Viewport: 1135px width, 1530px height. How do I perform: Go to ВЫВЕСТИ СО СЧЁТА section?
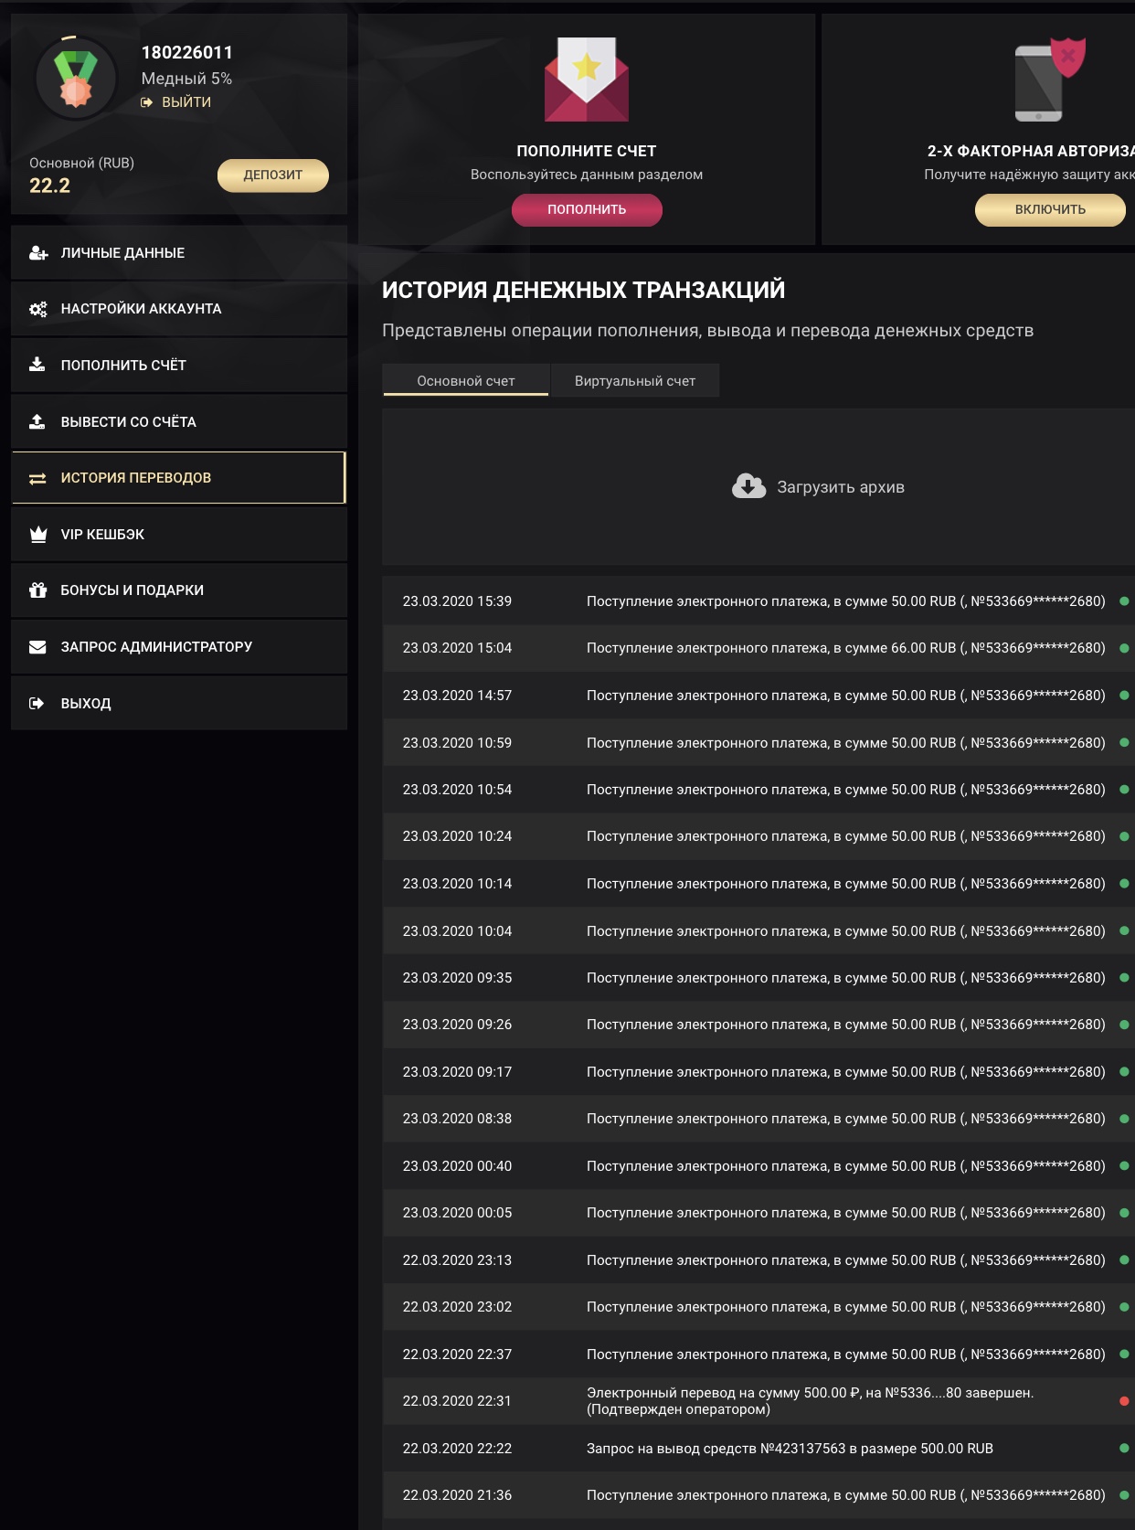point(179,422)
